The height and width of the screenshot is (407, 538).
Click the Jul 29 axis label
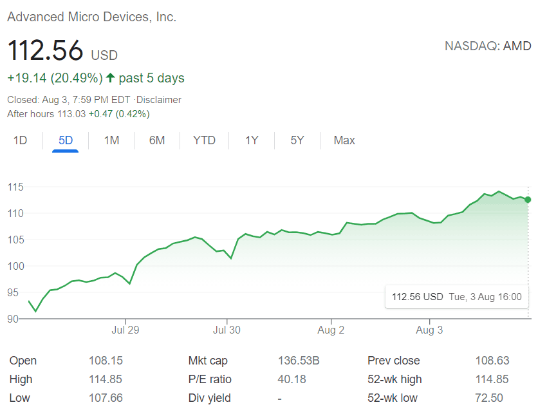125,330
